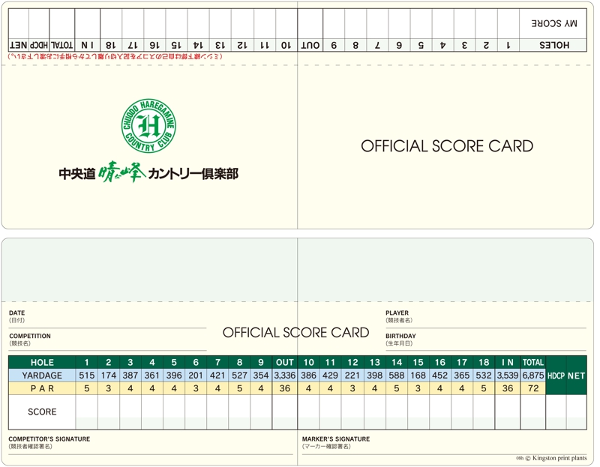The width and height of the screenshot is (600, 467).
Task: Click yardage value 386 for hole 10
Action: tap(309, 376)
